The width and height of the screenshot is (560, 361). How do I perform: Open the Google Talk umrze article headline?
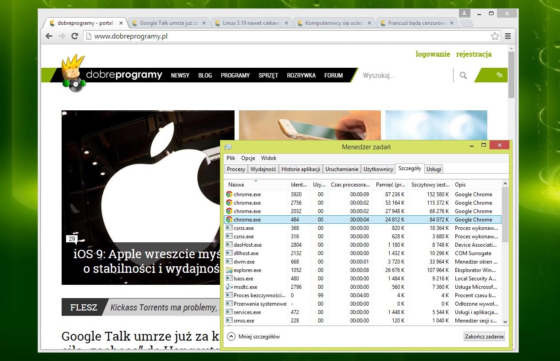[x=141, y=336]
